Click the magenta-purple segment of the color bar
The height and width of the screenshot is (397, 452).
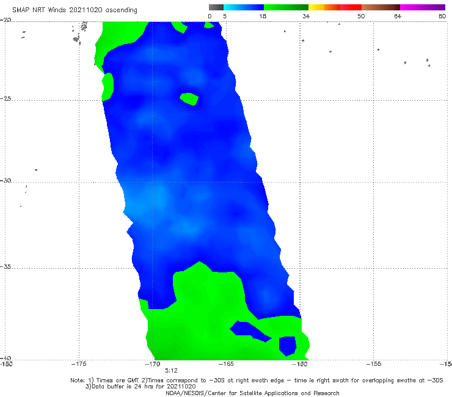click(422, 7)
